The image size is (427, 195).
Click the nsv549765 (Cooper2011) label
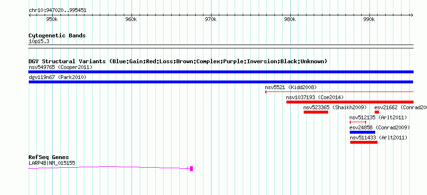tap(60, 67)
